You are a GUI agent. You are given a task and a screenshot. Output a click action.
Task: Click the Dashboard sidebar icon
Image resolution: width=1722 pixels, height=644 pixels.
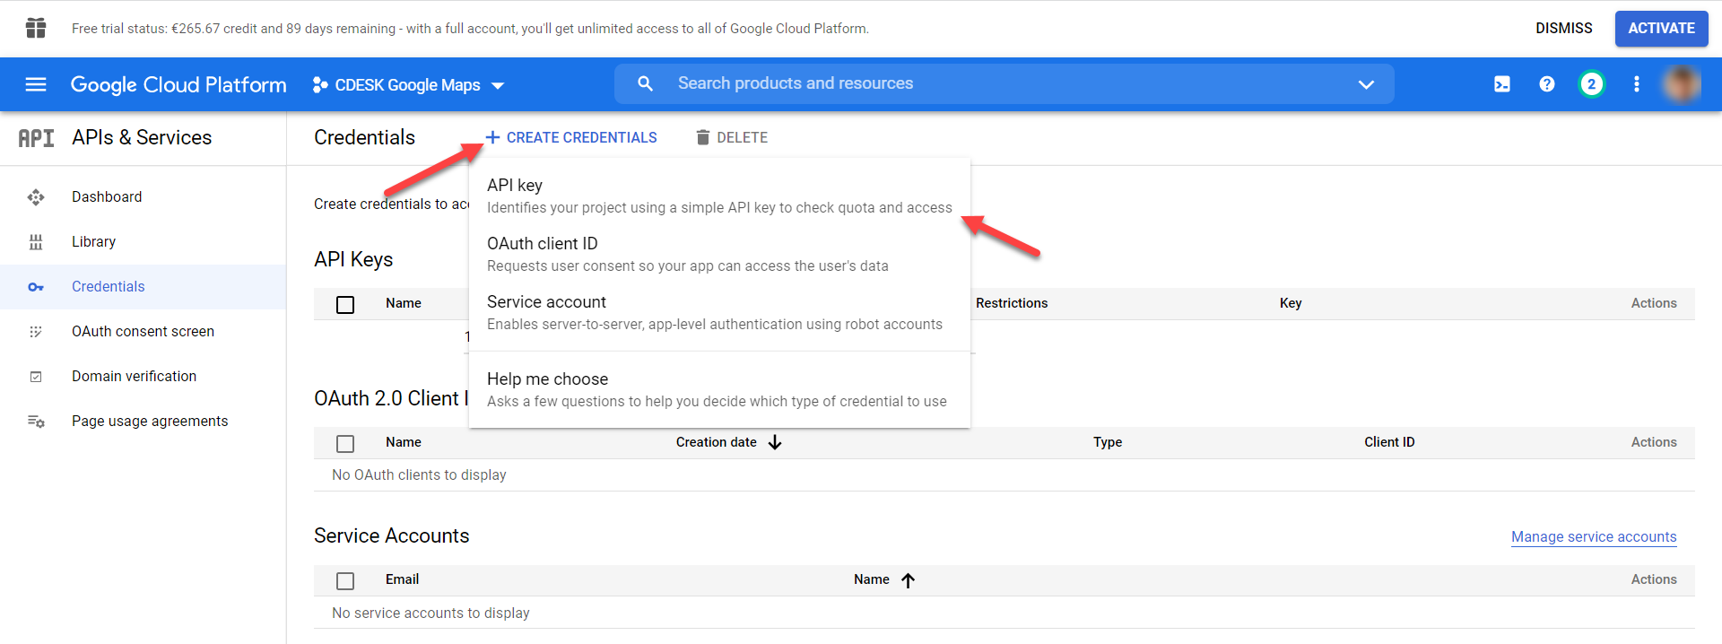[x=36, y=197]
